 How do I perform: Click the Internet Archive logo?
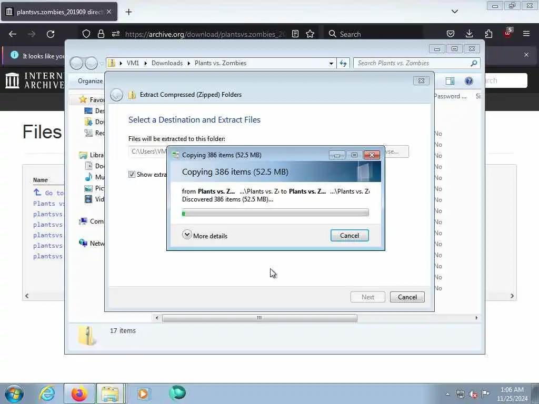tap(34, 80)
